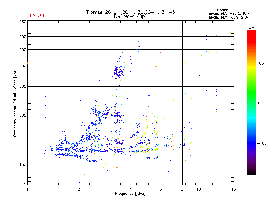Click the y-axis tick label '400'

(23, 66)
